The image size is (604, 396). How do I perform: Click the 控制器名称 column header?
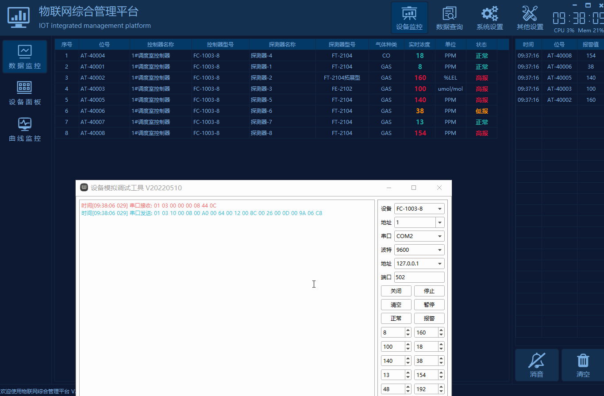tap(161, 45)
